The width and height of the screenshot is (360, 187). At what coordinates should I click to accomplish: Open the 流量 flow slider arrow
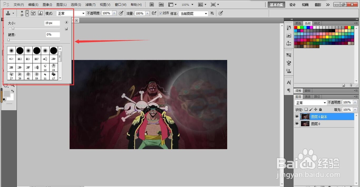(147, 13)
